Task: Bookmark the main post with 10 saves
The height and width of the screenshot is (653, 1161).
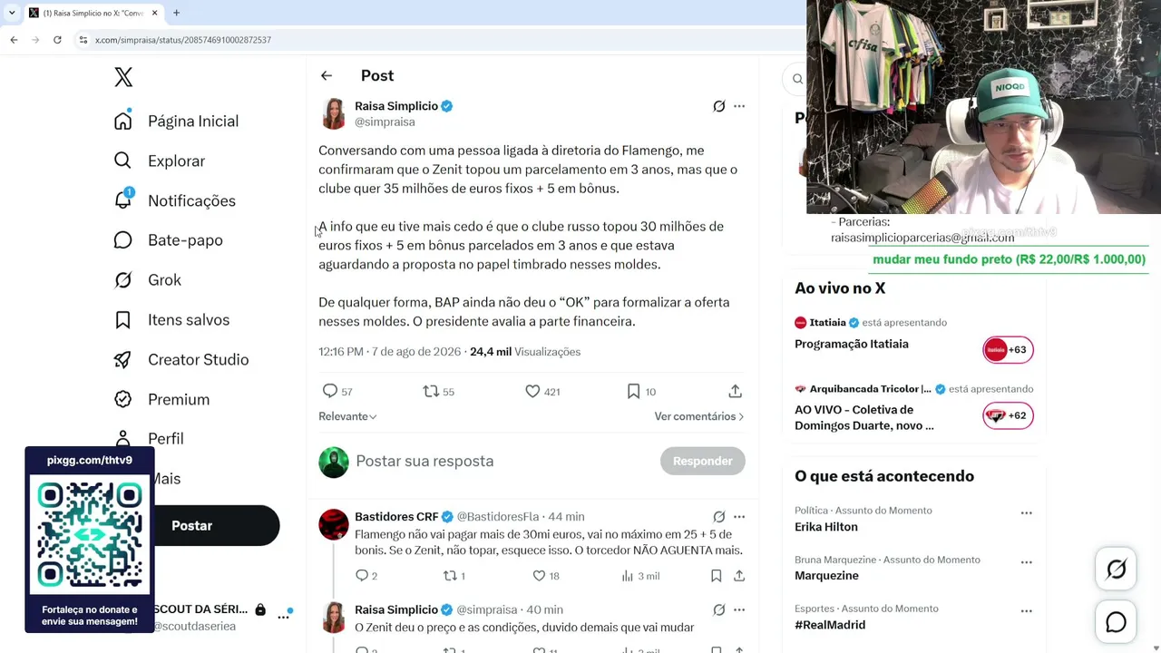Action: (x=633, y=391)
